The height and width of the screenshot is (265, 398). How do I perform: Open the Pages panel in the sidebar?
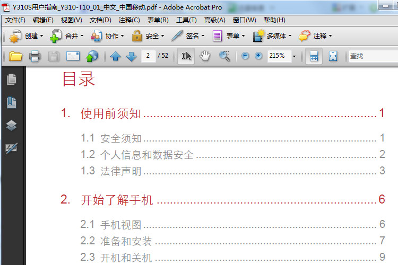12,79
